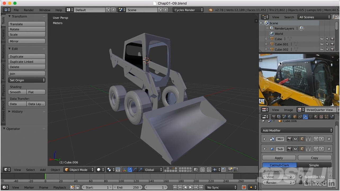Expand the Mirror modifier panel
Viewport: 340px width, 191px height.
coord(265,139)
